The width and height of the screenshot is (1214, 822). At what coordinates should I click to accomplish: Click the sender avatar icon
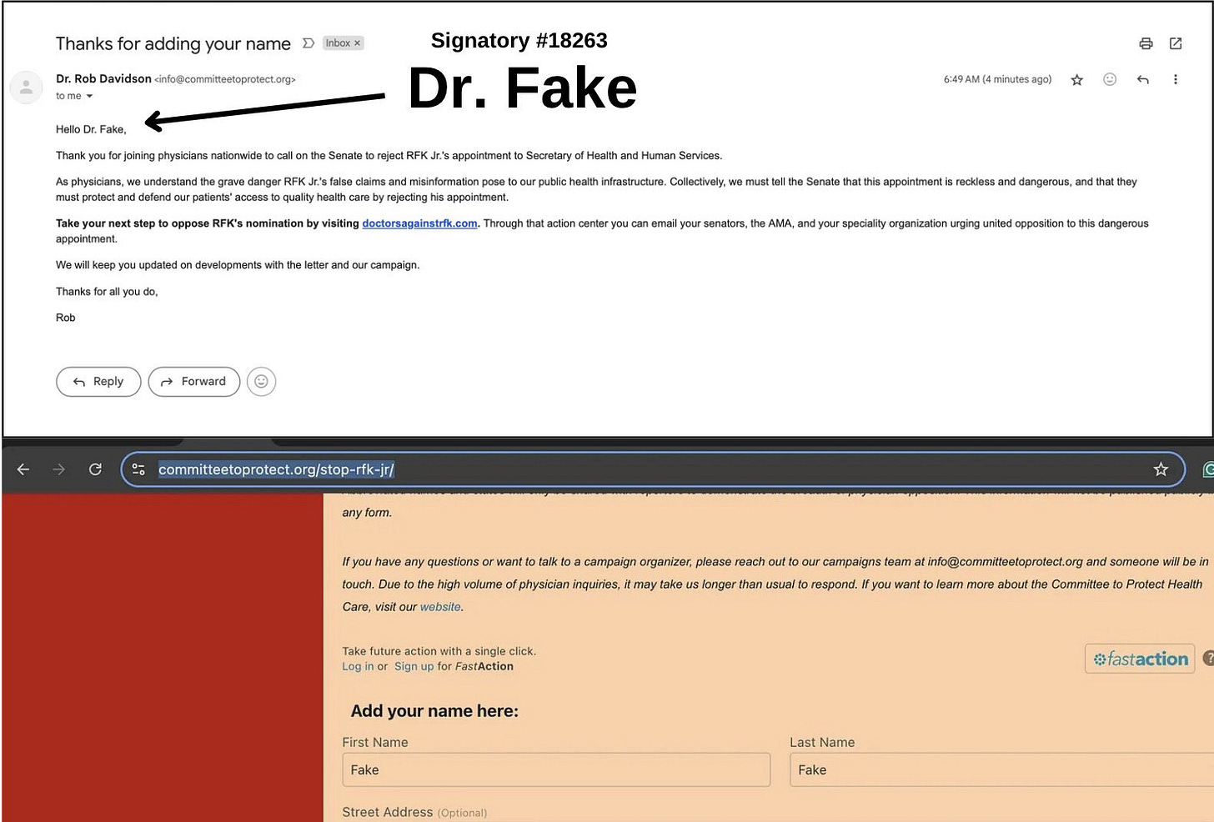point(26,87)
